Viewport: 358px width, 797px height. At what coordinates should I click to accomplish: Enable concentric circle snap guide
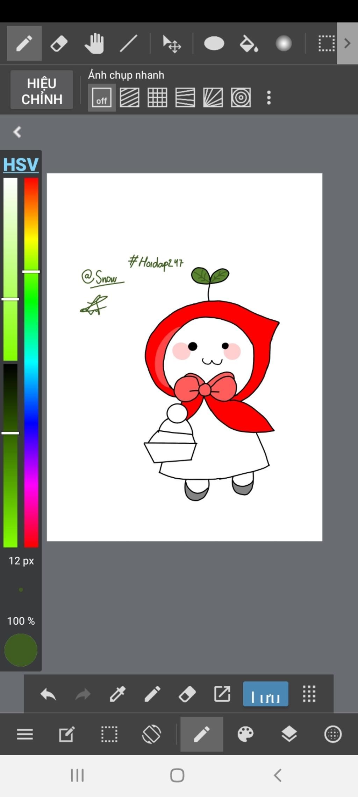point(241,97)
